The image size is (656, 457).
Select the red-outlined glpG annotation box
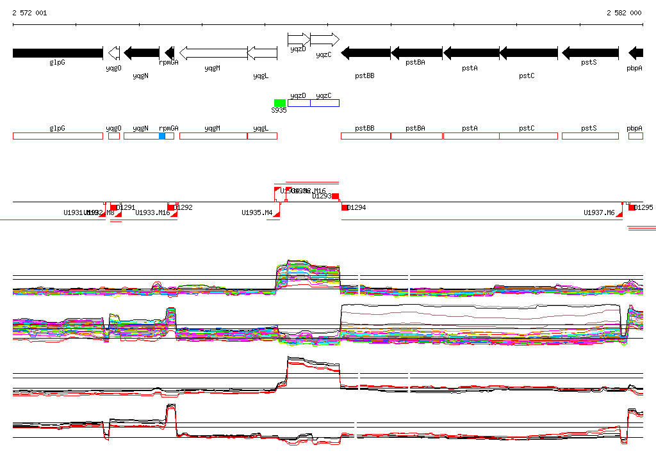pos(58,136)
